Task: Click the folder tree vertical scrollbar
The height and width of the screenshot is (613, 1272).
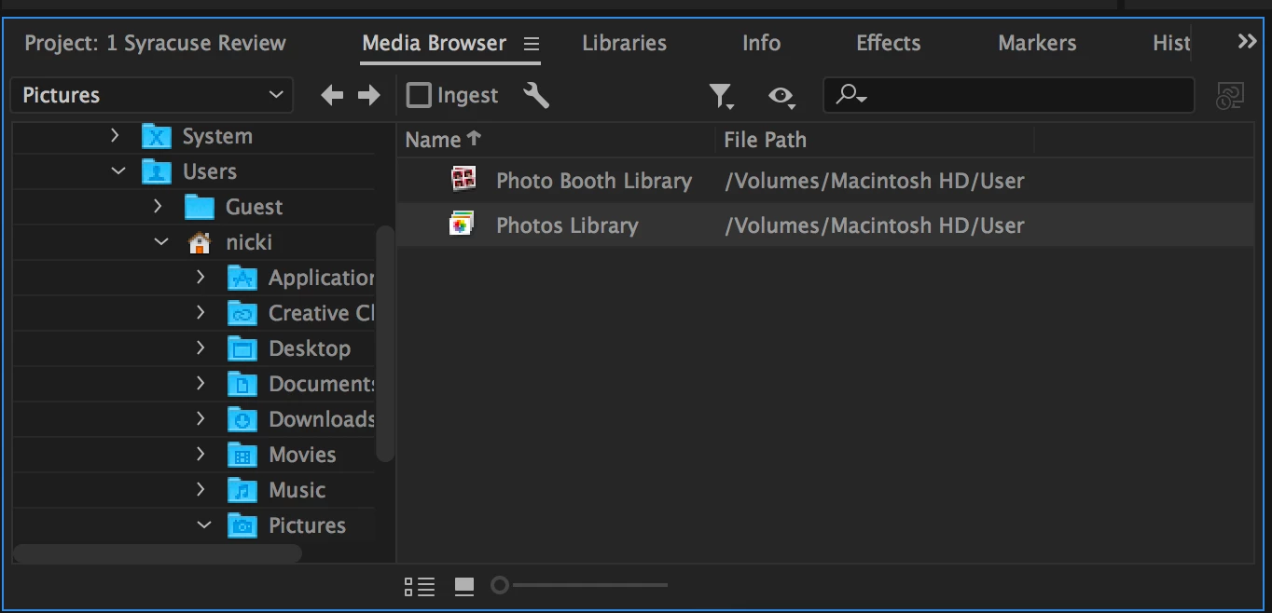Action: pos(384,343)
